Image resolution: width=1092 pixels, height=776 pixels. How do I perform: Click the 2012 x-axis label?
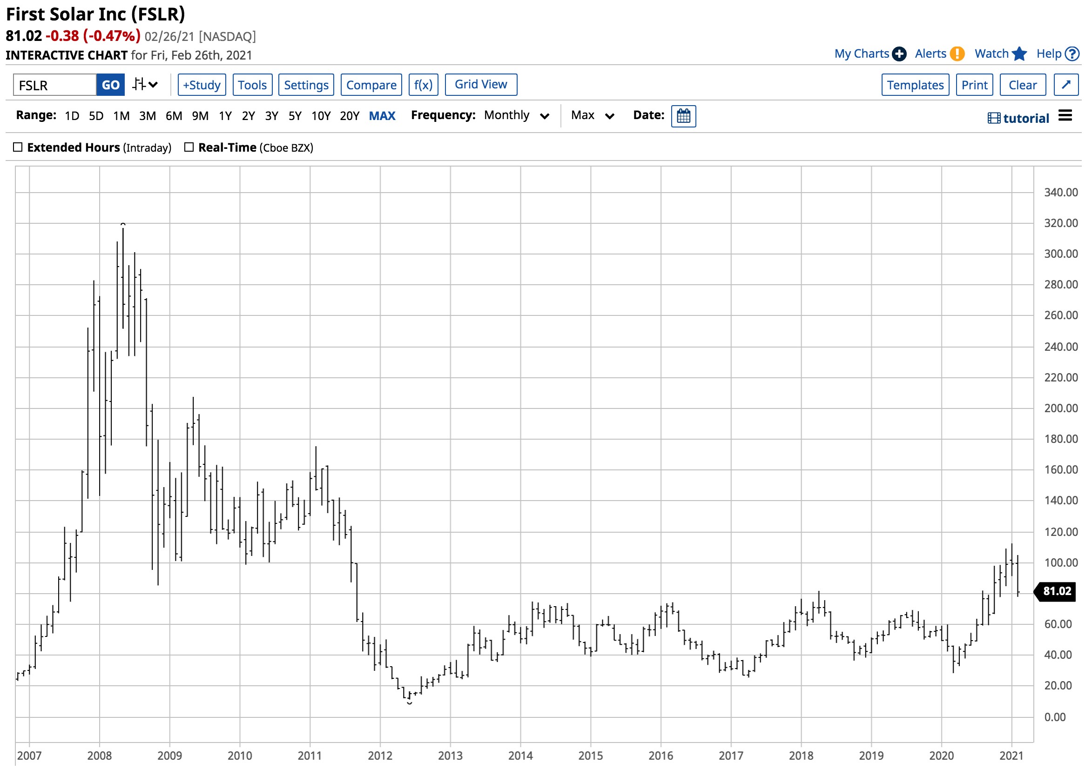(x=380, y=756)
